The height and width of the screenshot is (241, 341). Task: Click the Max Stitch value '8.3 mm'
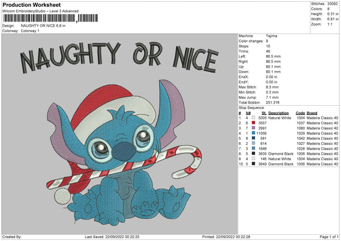272,87
